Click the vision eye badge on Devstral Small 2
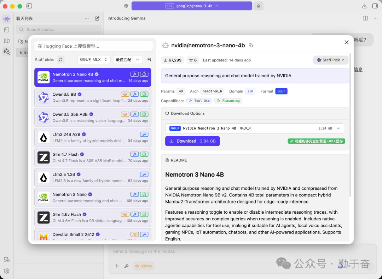Screen dimensions: 382x279 pyautogui.click(x=134, y=234)
